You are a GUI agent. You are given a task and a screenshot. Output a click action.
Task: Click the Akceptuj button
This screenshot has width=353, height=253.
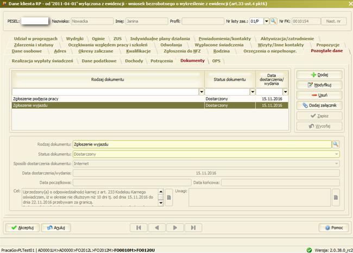coord(22,227)
